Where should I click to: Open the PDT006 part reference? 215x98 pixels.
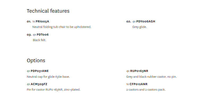(x=43, y=35)
